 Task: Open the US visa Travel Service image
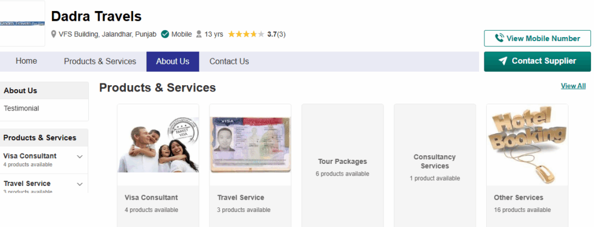(251, 145)
